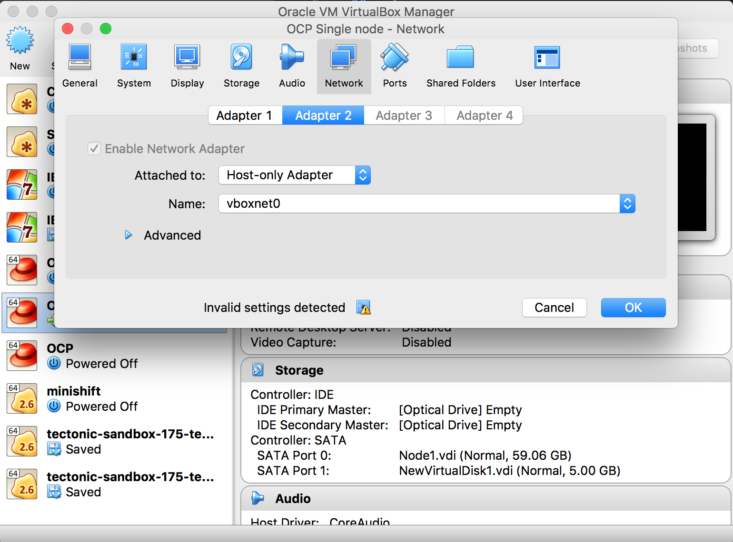
Task: Open the adapter Name dropdown vboxnet0
Action: coord(426,203)
